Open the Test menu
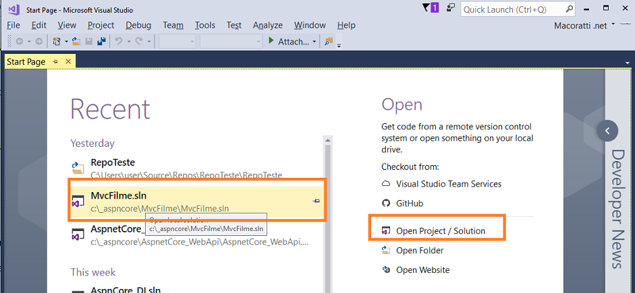This screenshot has width=635, height=293. pos(234,25)
